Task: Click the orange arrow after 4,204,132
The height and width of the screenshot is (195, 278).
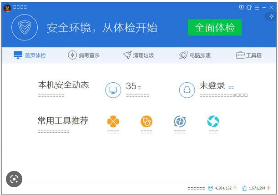Action: point(235,188)
